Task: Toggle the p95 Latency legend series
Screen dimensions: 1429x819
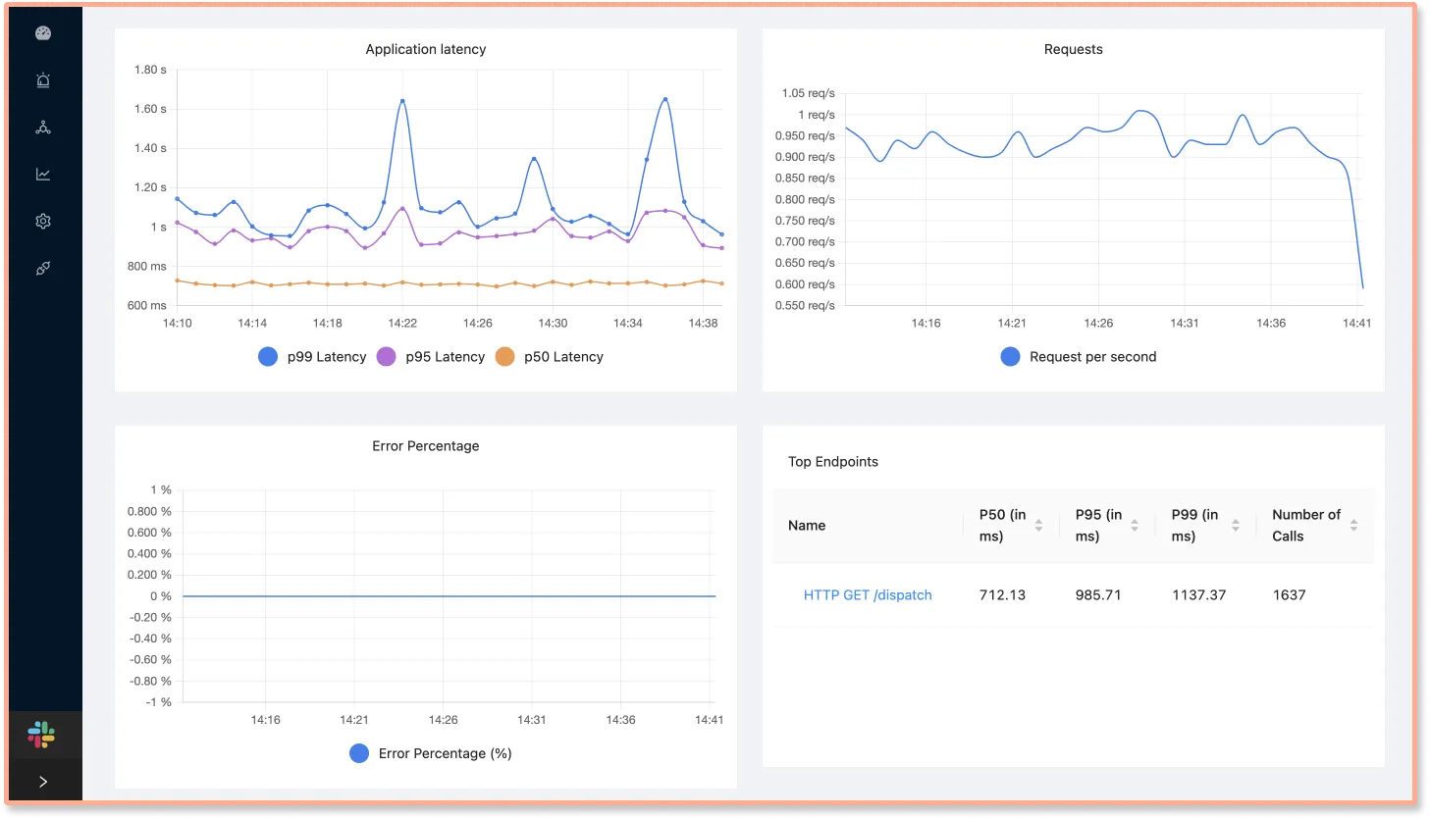Action: pyautogui.click(x=431, y=357)
